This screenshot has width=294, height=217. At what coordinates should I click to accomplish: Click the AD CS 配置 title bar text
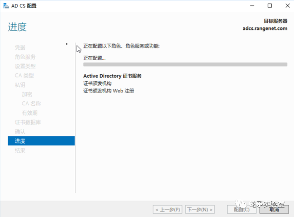coord(24,6)
